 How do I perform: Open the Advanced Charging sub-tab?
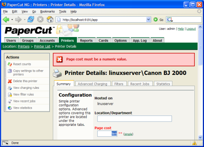tap(92, 84)
